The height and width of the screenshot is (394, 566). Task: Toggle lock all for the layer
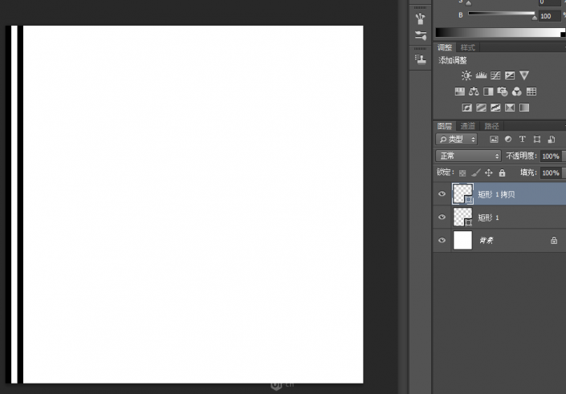click(502, 173)
